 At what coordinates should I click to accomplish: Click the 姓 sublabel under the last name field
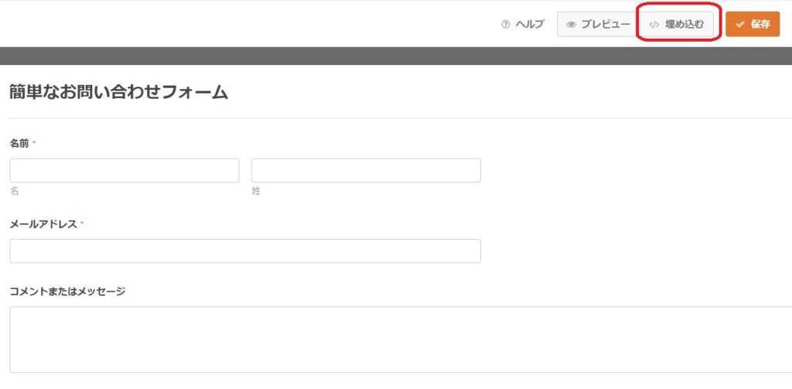256,191
